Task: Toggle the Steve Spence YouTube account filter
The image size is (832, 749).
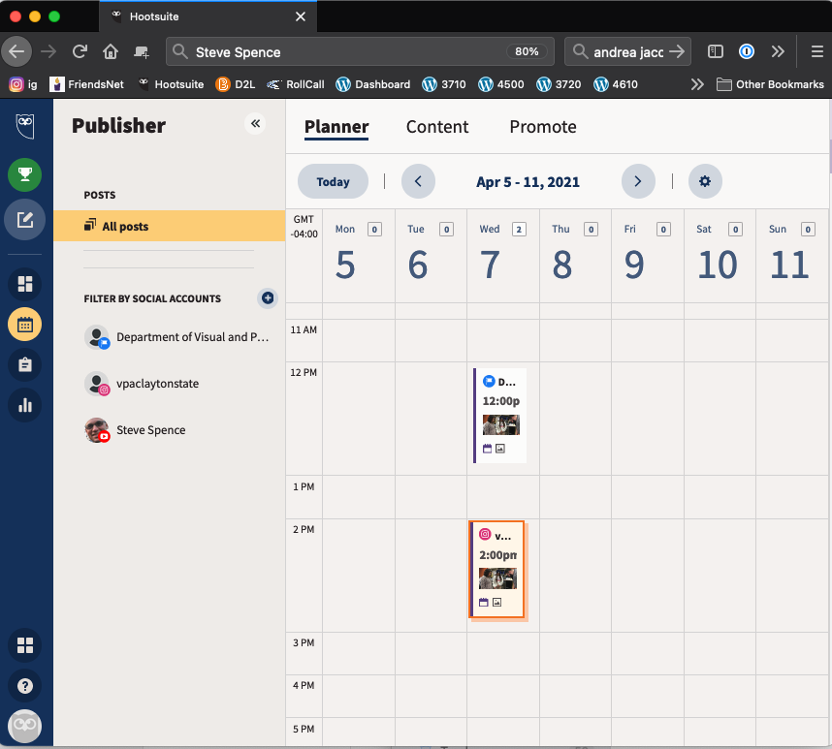Action: click(x=150, y=430)
